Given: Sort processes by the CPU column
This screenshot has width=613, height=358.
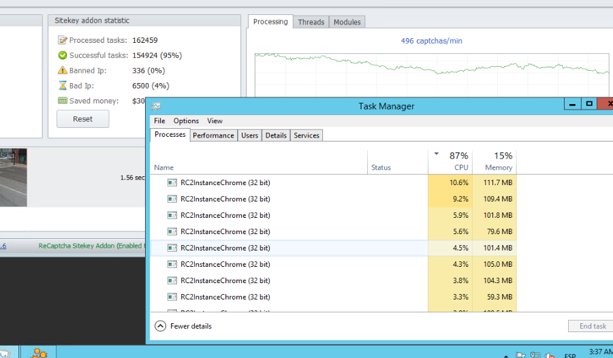Looking at the screenshot, I should click(460, 167).
